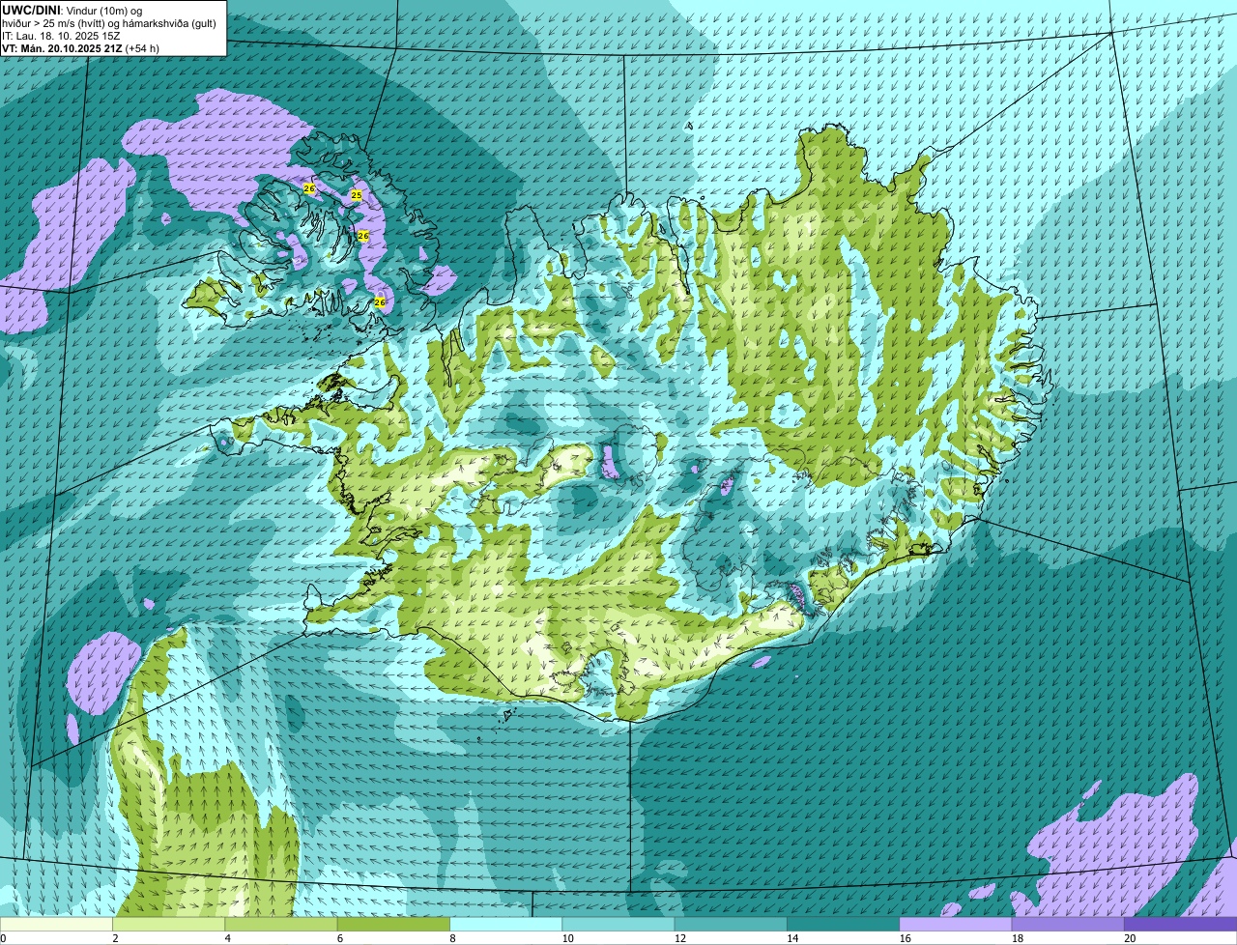Click the yellow gust label reading 25
Screen dimensions: 1237x945
[x=356, y=195]
